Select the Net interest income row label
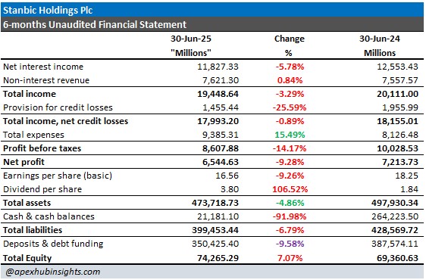Screen dimensions: 426x280 (43, 67)
